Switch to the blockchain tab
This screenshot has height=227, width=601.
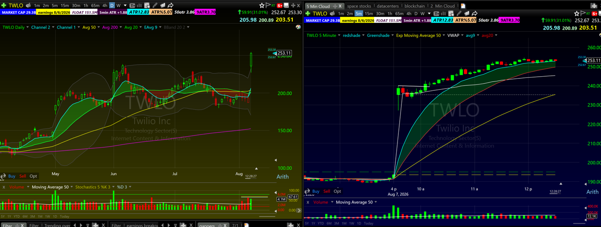pos(414,6)
